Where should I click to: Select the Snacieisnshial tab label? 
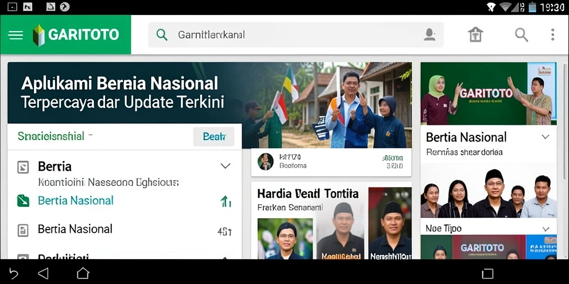(51, 136)
